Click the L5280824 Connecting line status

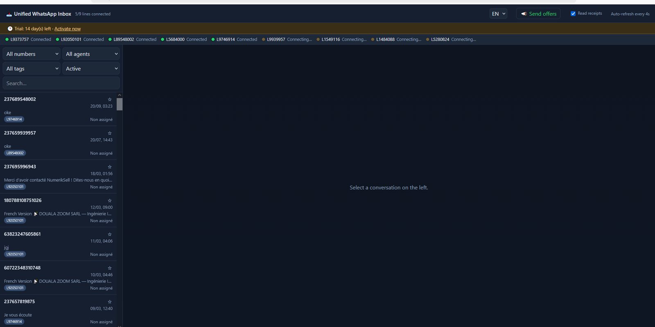pyautogui.click(x=451, y=40)
